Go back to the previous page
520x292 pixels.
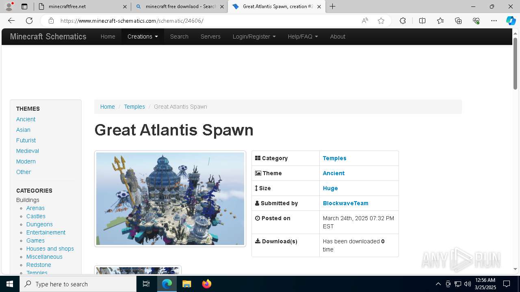pos(11,21)
